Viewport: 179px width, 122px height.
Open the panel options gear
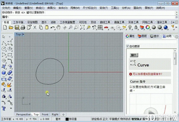[x=177, y=37]
